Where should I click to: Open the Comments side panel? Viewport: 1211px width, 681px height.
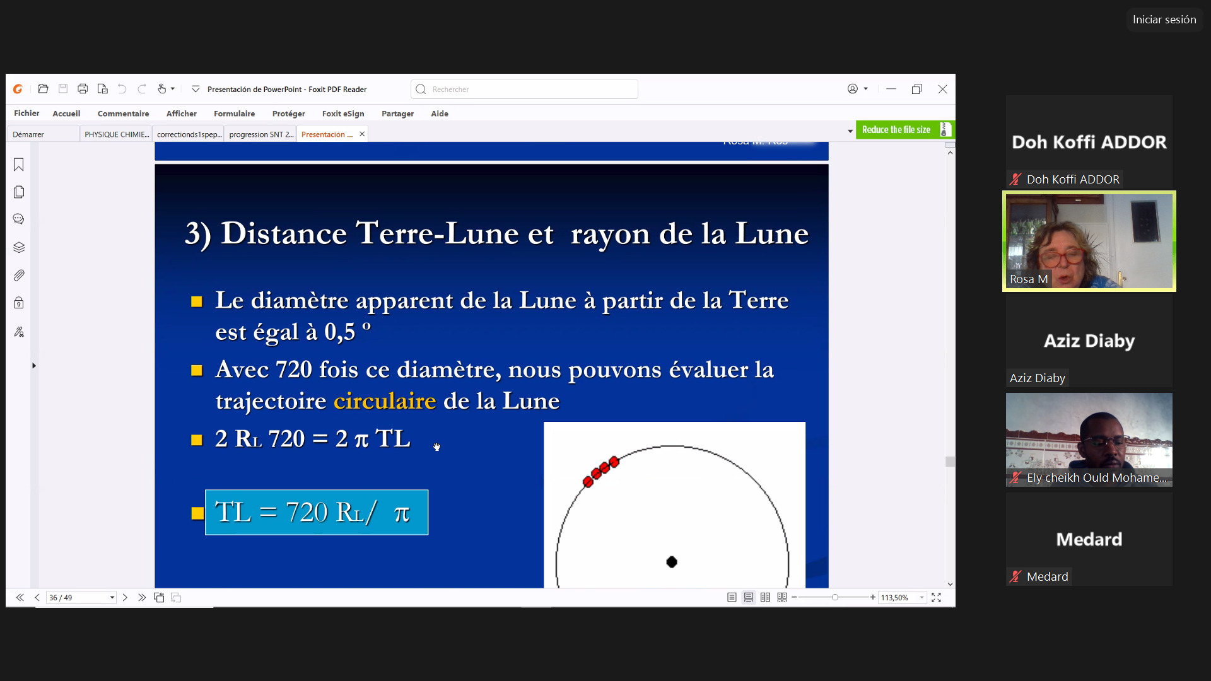(19, 219)
